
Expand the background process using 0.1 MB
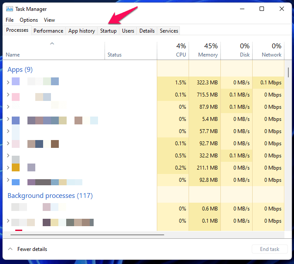pyautogui.click(x=8, y=221)
